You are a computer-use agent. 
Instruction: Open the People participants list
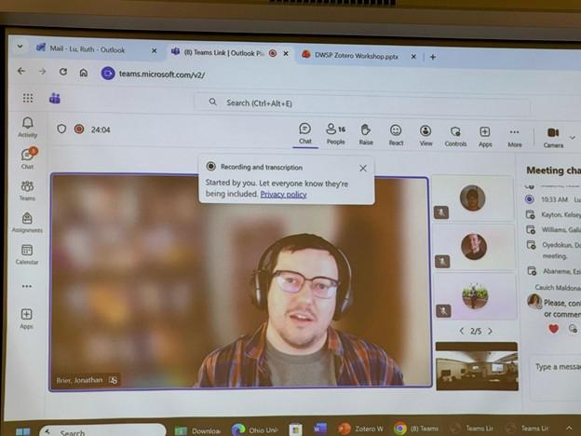[336, 134]
